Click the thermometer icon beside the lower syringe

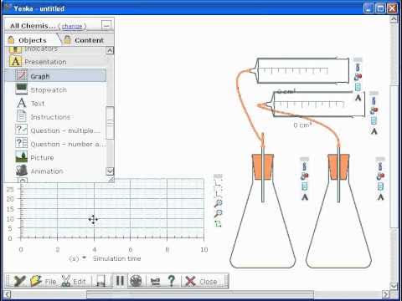pyautogui.click(x=374, y=100)
